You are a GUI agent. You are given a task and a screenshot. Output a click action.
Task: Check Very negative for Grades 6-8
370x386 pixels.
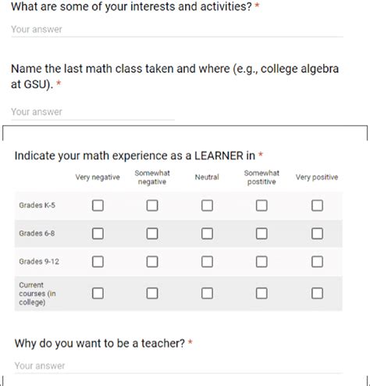coord(98,234)
